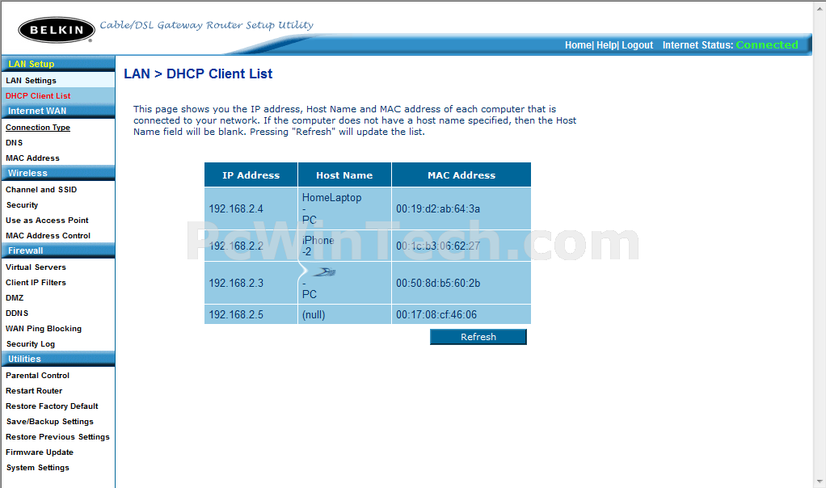826x488 pixels.
Task: Click the LAN Setup section header
Action: (58, 64)
